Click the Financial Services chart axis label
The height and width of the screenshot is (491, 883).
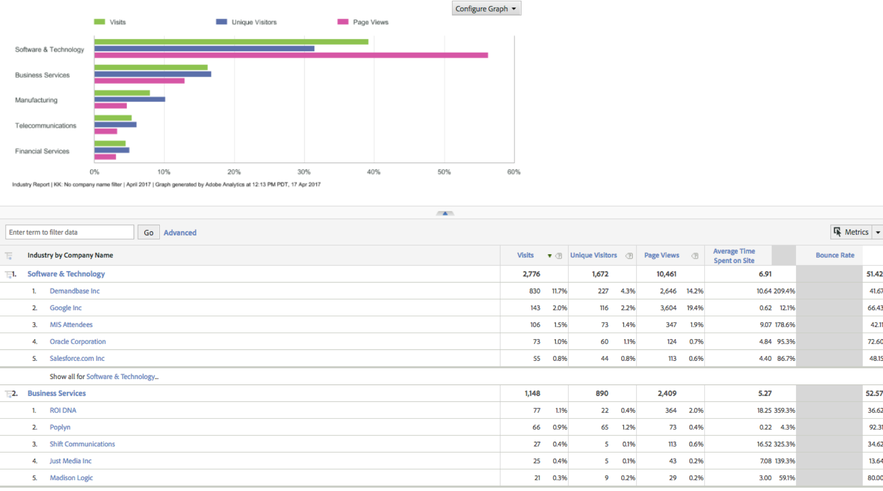tap(42, 151)
